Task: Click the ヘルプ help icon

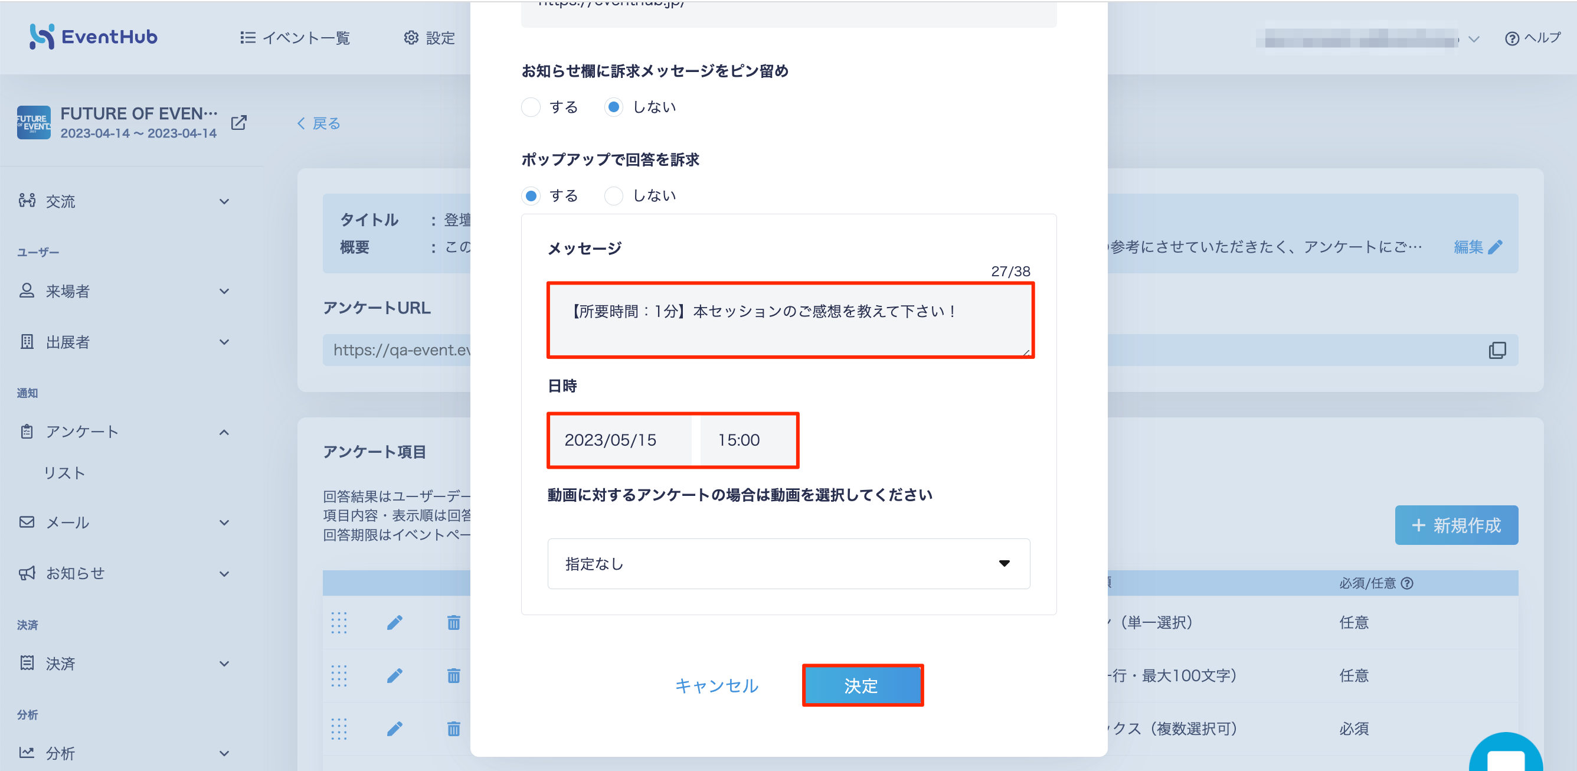Action: [1511, 38]
